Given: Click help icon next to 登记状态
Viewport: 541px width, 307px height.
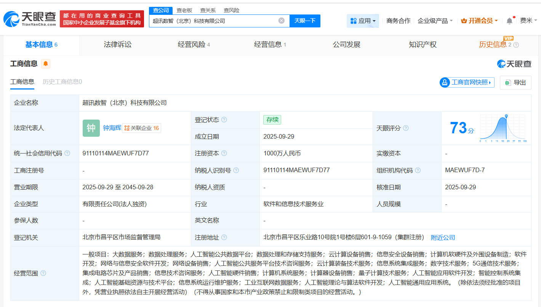Looking at the screenshot, I should 224,120.
